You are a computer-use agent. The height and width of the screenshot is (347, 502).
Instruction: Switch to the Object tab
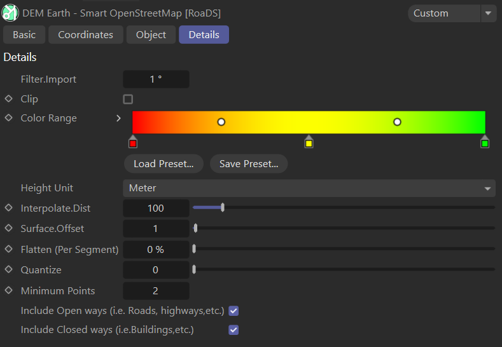coord(151,34)
